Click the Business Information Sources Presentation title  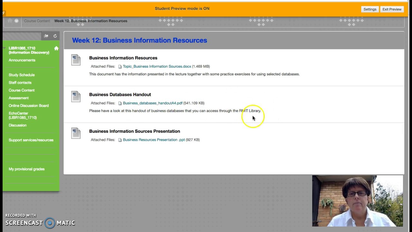point(135,131)
